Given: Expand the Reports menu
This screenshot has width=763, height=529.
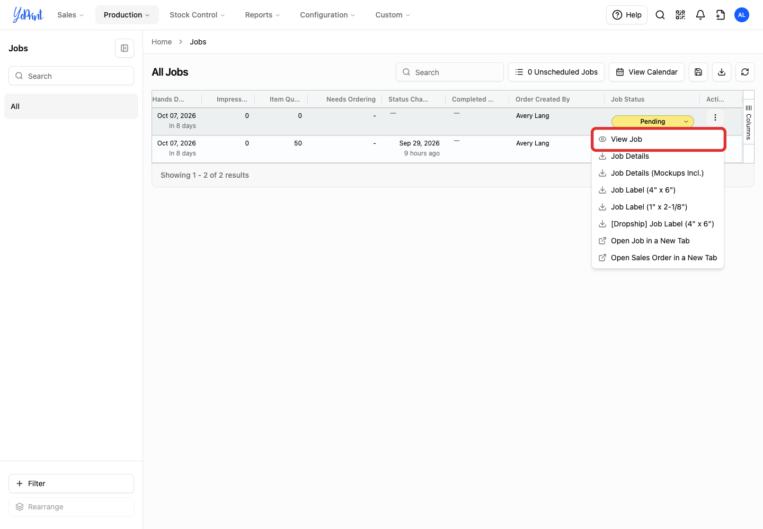Looking at the screenshot, I should [x=262, y=15].
